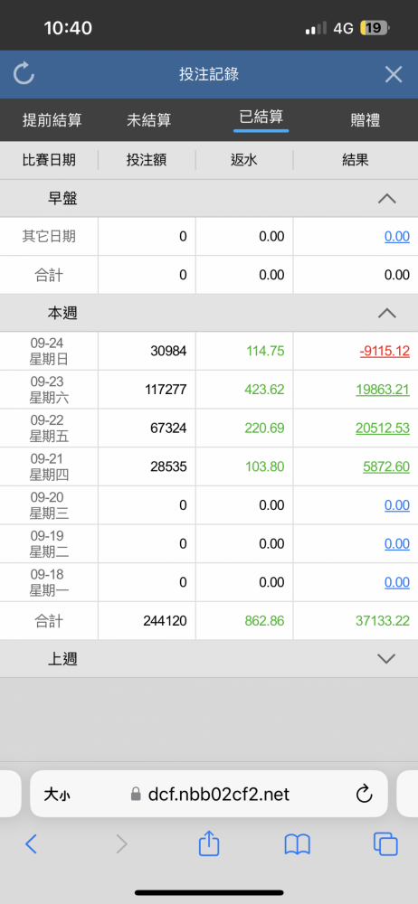The height and width of the screenshot is (904, 418).
Task: Open the -9115.12 result for 09-24
Action: (x=385, y=351)
